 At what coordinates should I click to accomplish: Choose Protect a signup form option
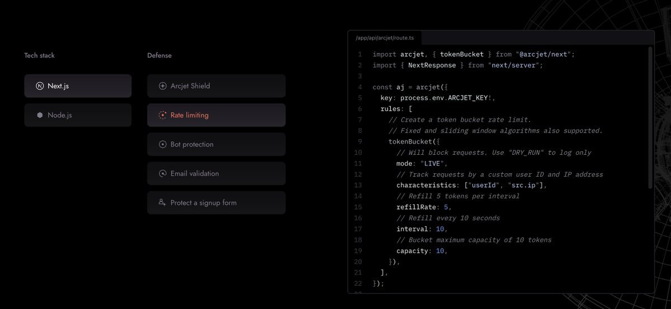216,203
